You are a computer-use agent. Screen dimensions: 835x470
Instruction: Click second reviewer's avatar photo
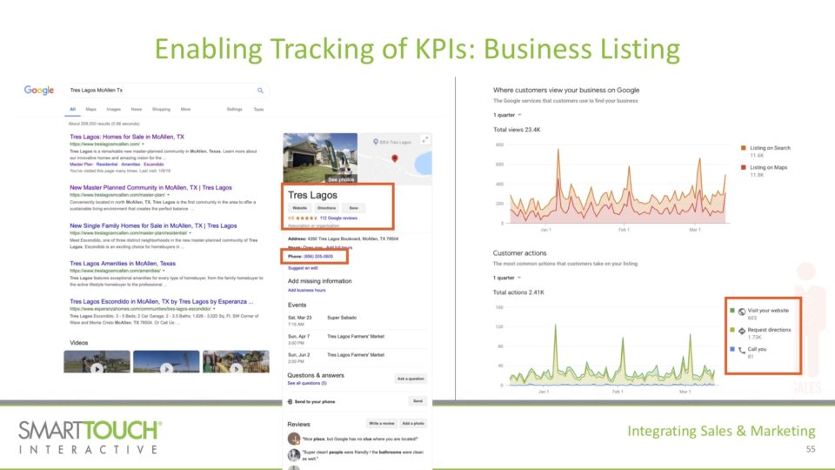(x=294, y=454)
